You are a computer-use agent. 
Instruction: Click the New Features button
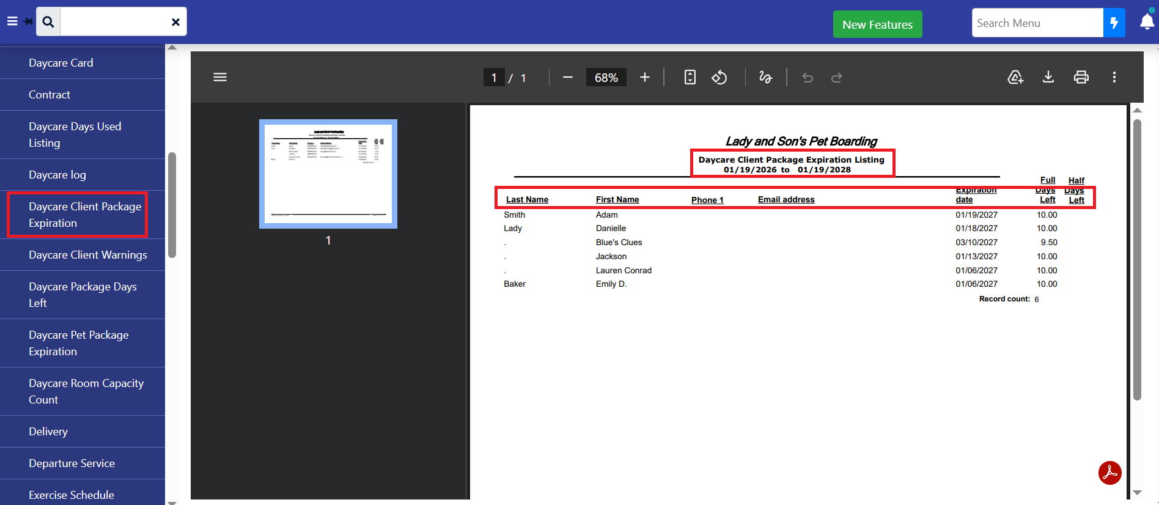pos(877,24)
